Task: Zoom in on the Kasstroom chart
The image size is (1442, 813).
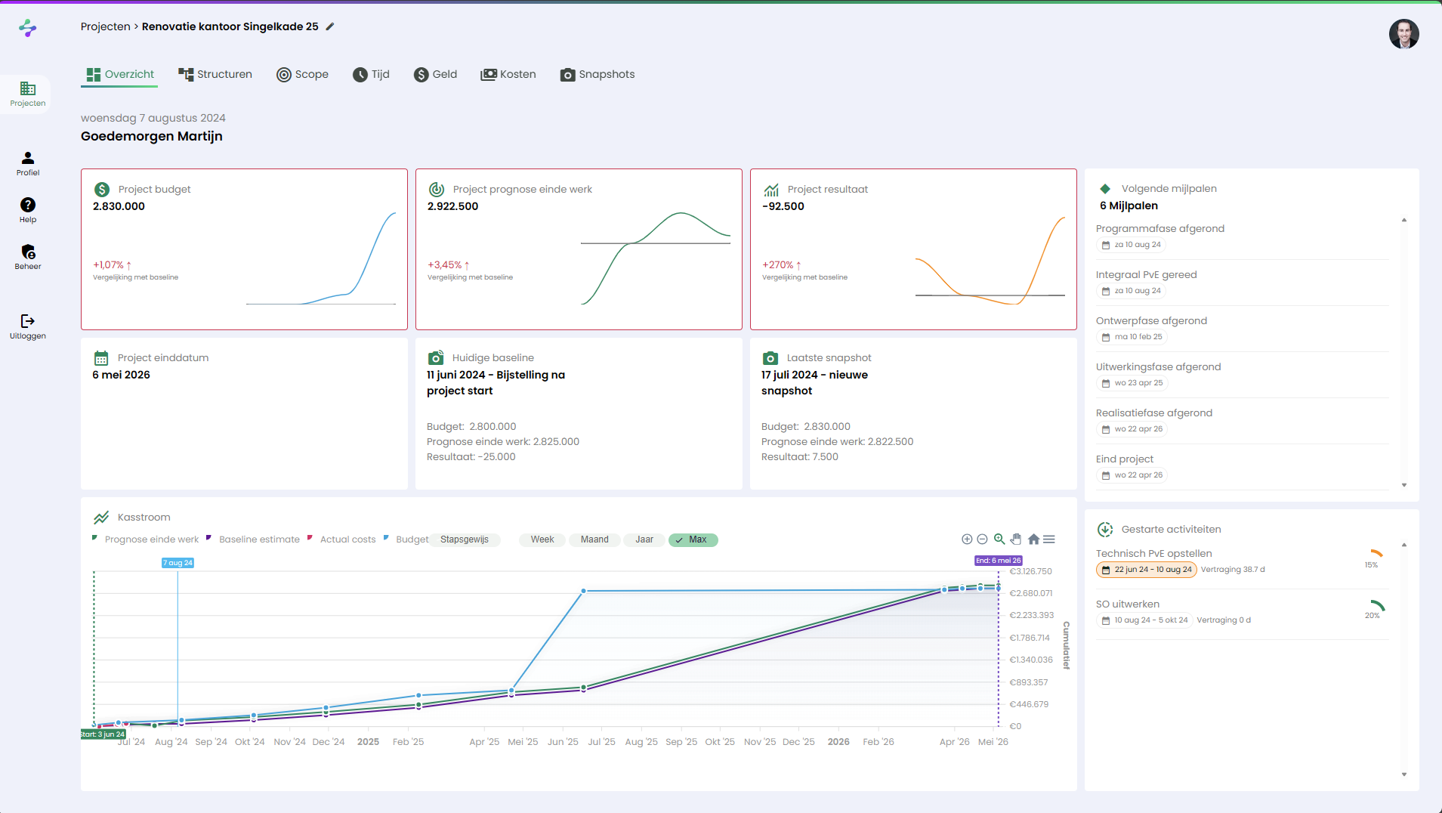Action: click(967, 539)
